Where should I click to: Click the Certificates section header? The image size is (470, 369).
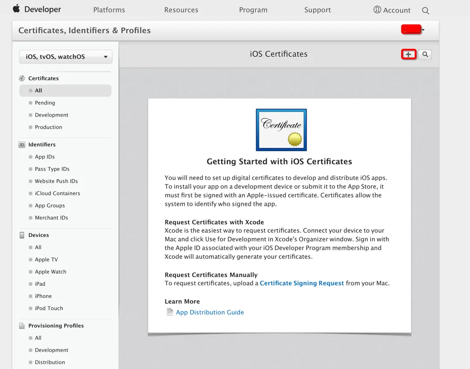pyautogui.click(x=44, y=78)
